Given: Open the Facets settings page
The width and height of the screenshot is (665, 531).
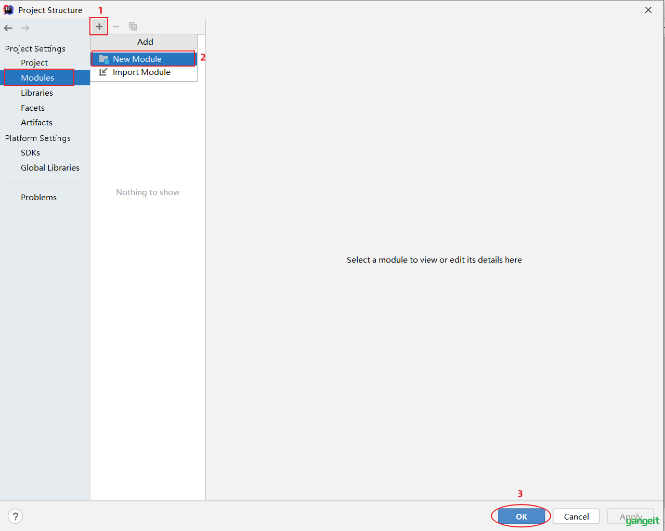Looking at the screenshot, I should (33, 108).
